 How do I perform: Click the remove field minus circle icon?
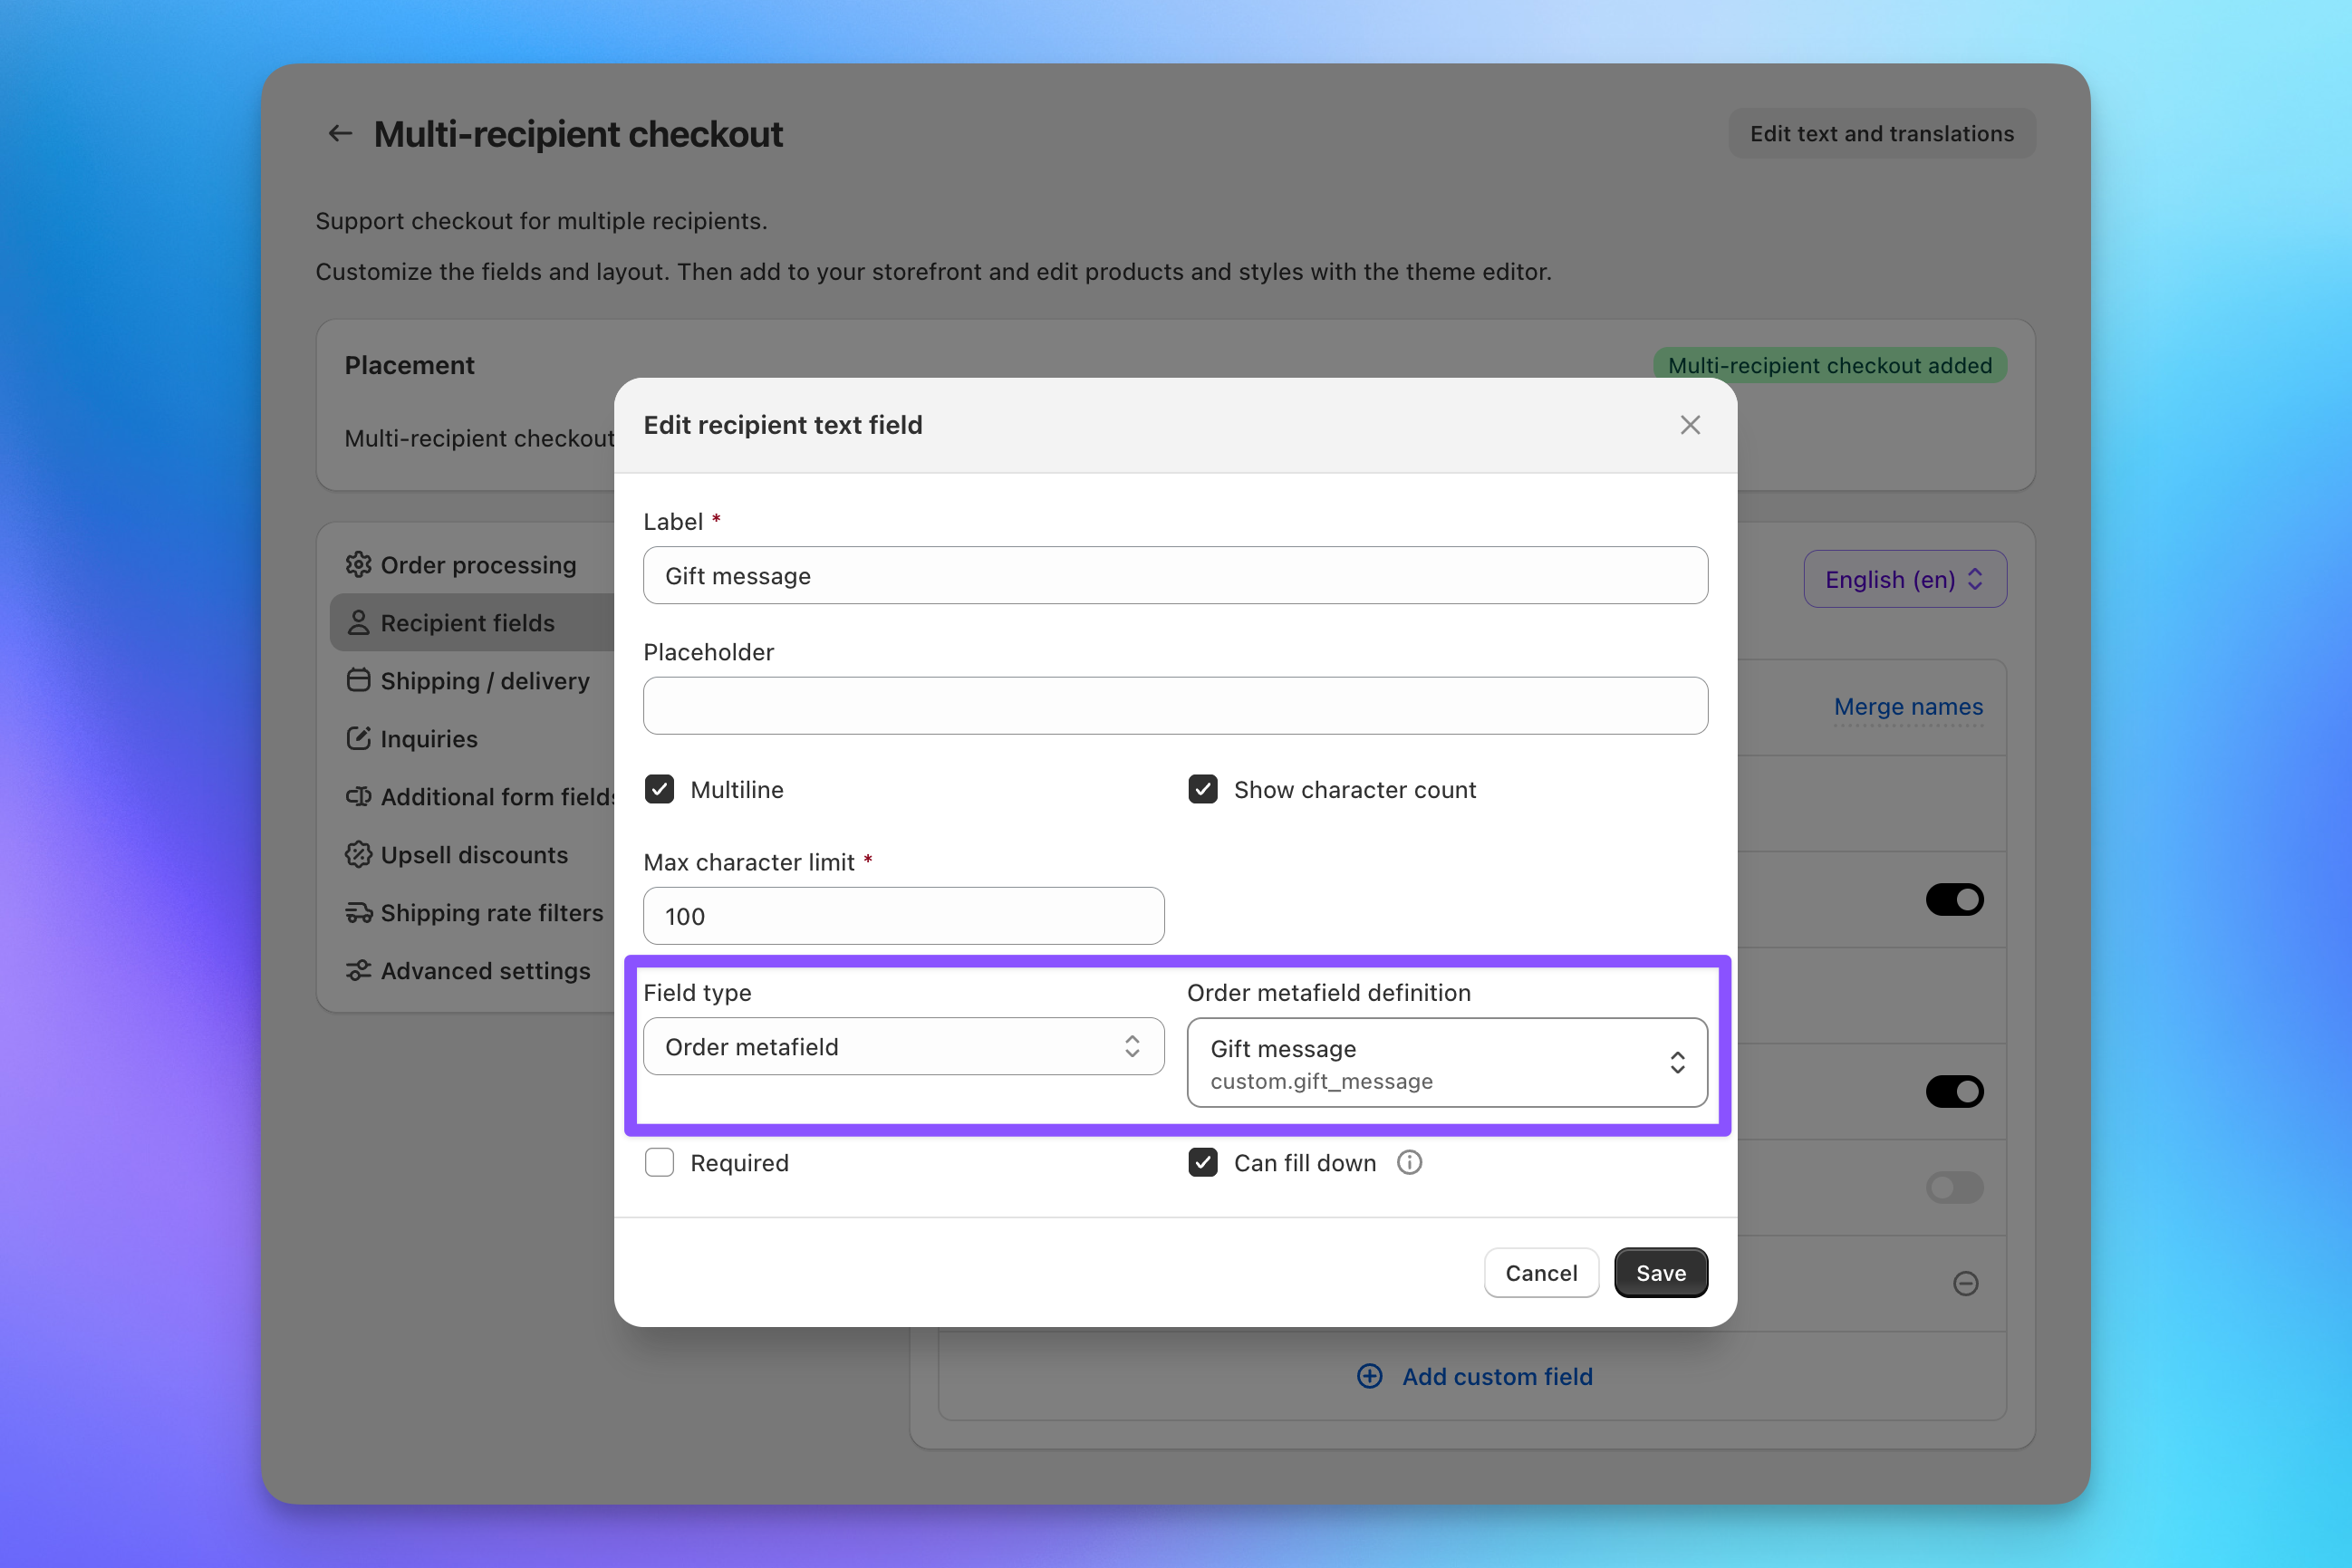click(1965, 1284)
